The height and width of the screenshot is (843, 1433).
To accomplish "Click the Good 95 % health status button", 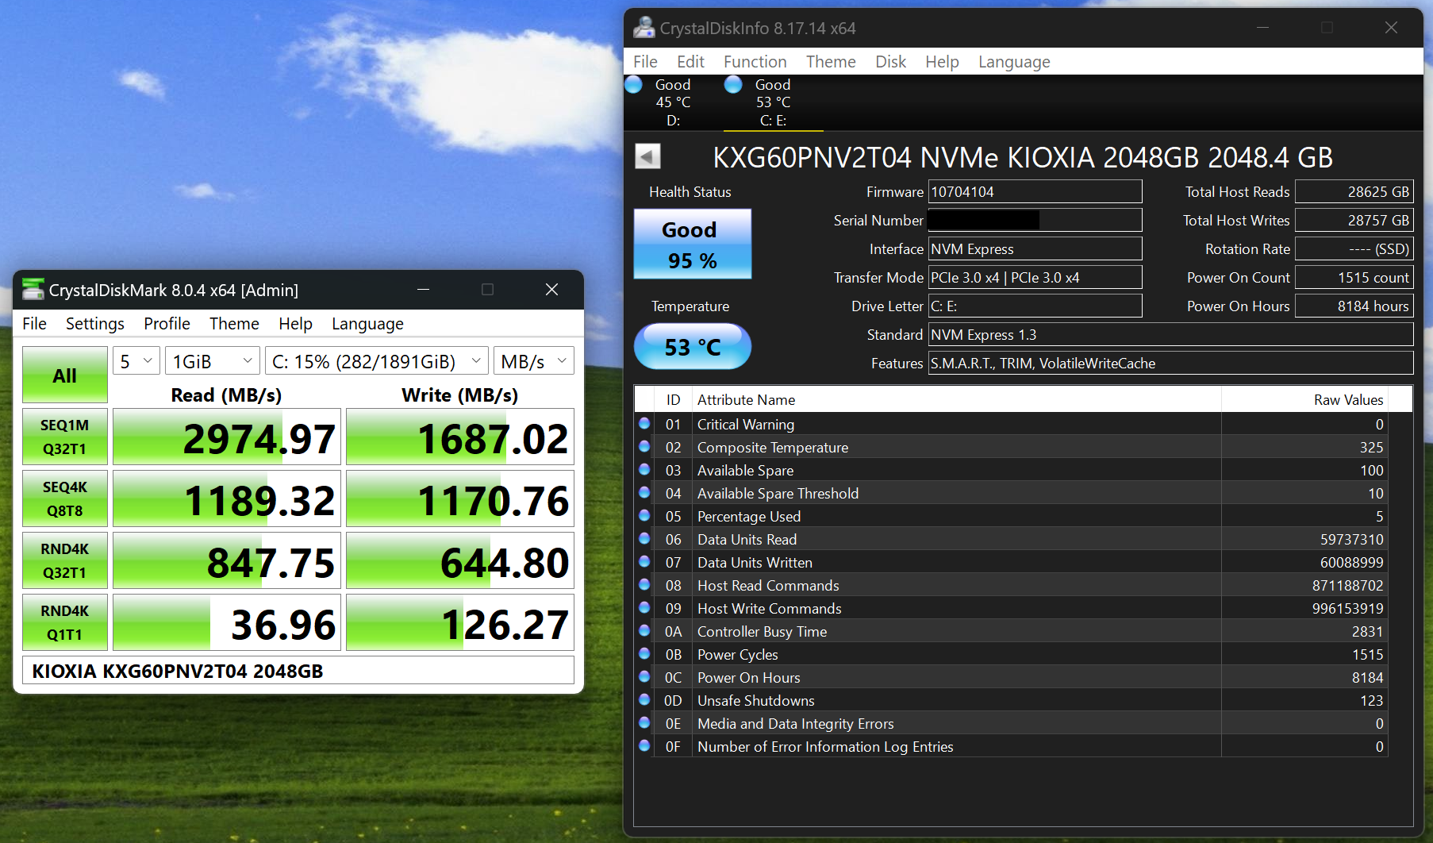I will coord(692,244).
